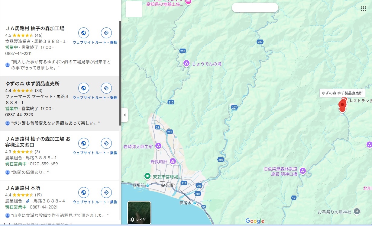This screenshot has width=372, height=226.
Task: Click the results list scrollbar
Action: coord(120,73)
